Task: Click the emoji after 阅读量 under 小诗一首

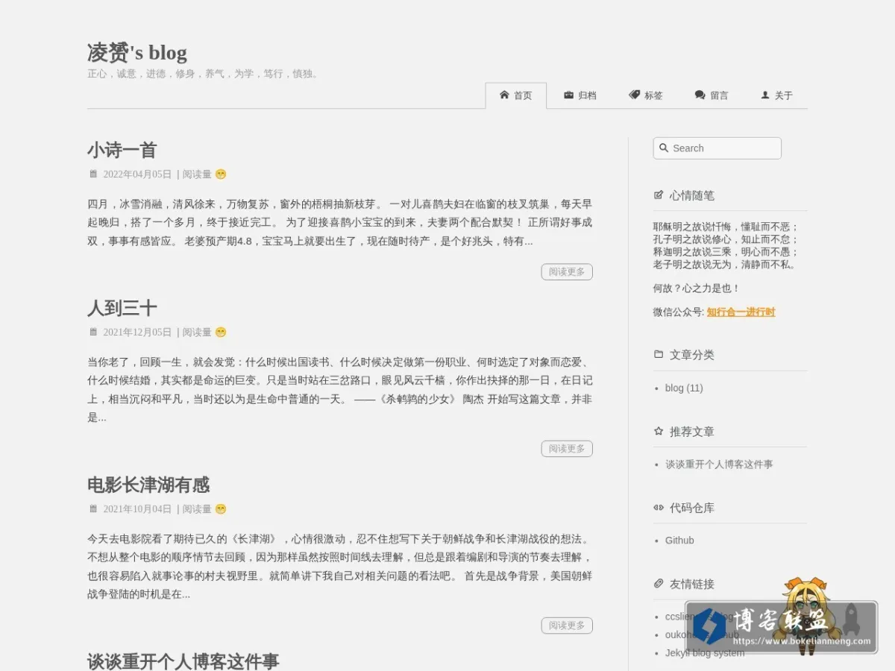Action: point(221,174)
